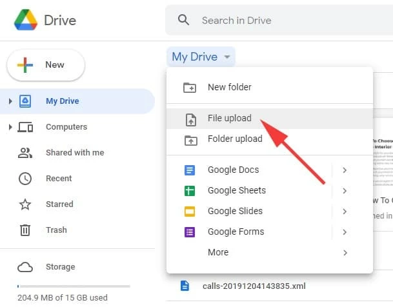Click the yellow Google Slides icon
Viewport: 393px width, 307px height.
(190, 212)
